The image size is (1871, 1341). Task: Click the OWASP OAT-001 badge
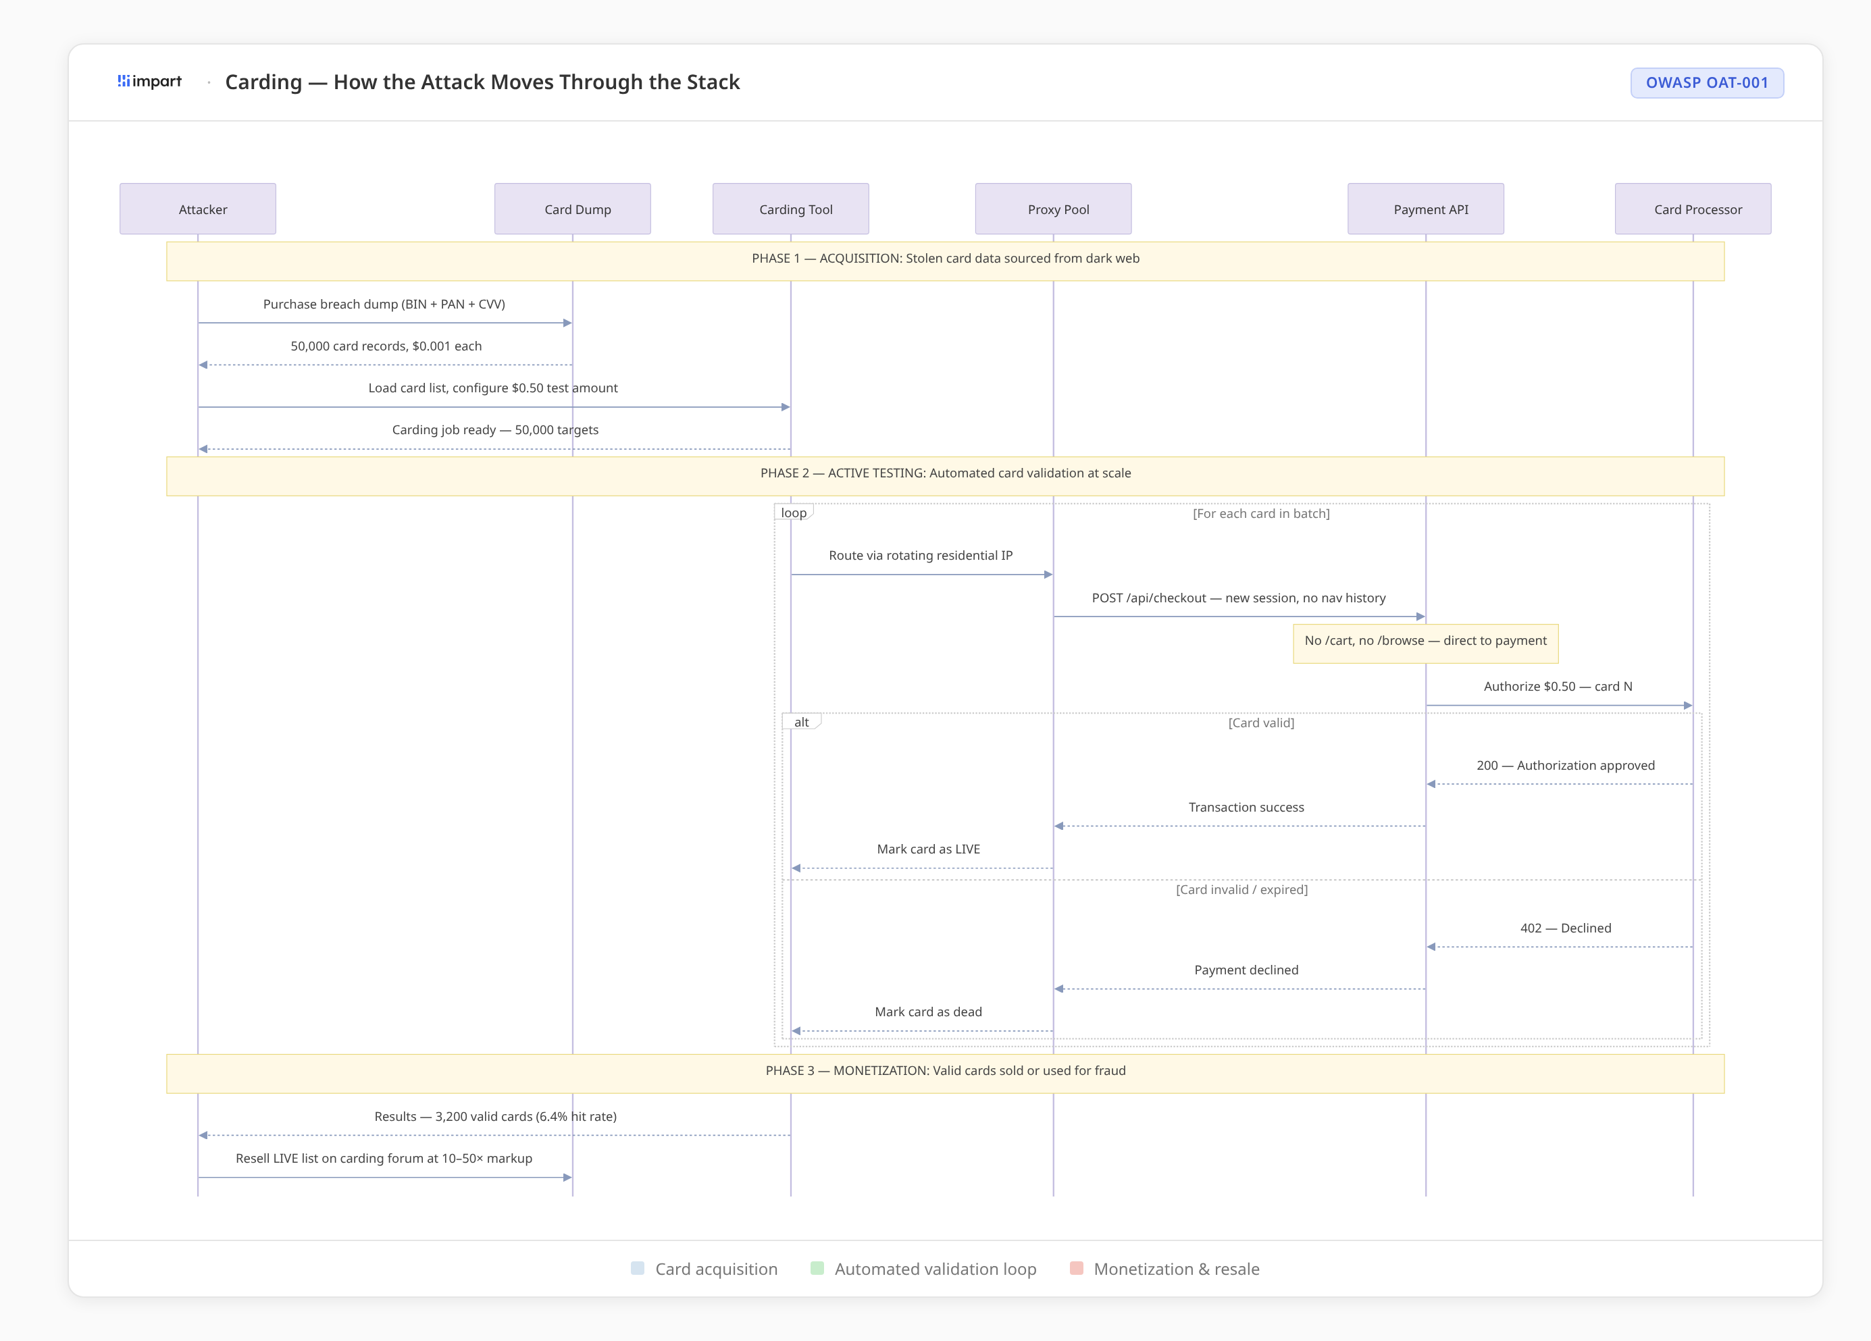(1706, 82)
